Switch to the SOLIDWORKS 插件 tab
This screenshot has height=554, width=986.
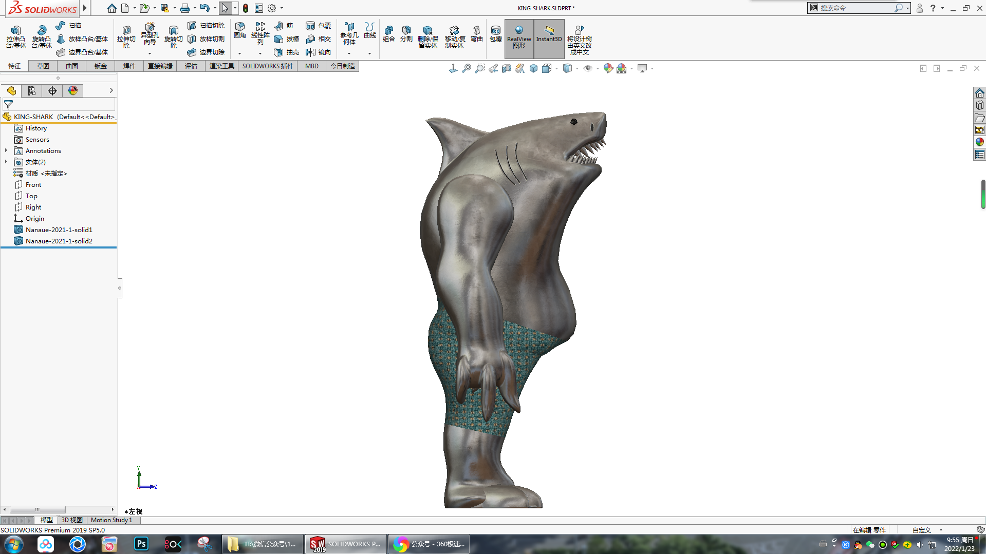coord(268,66)
